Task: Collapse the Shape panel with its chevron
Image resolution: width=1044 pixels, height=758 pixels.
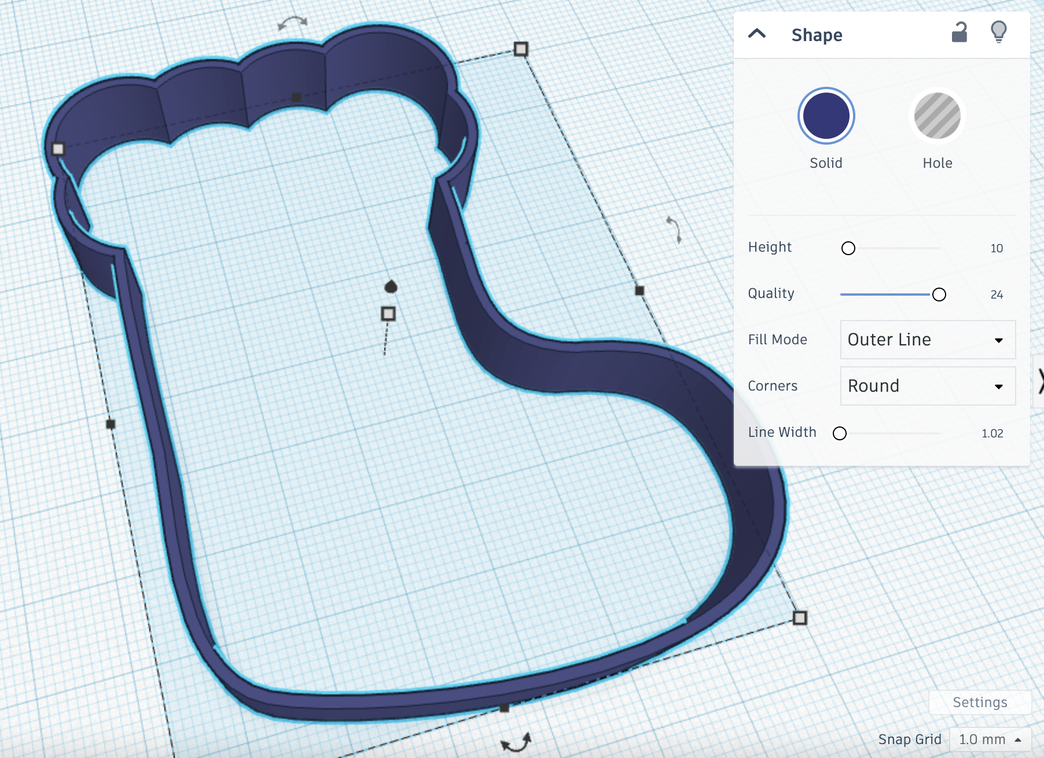Action: [756, 34]
